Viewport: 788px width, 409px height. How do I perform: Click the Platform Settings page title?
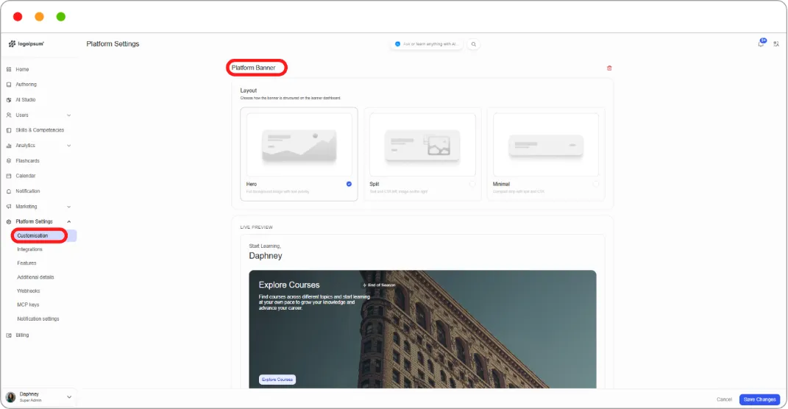point(113,44)
